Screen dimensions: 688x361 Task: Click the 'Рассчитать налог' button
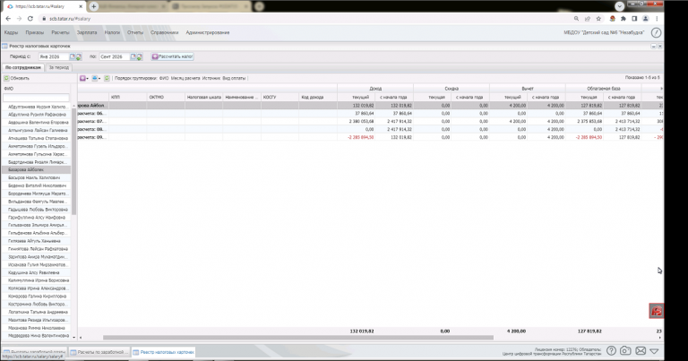point(172,56)
